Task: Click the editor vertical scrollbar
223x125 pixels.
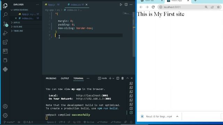Action: click(134, 34)
